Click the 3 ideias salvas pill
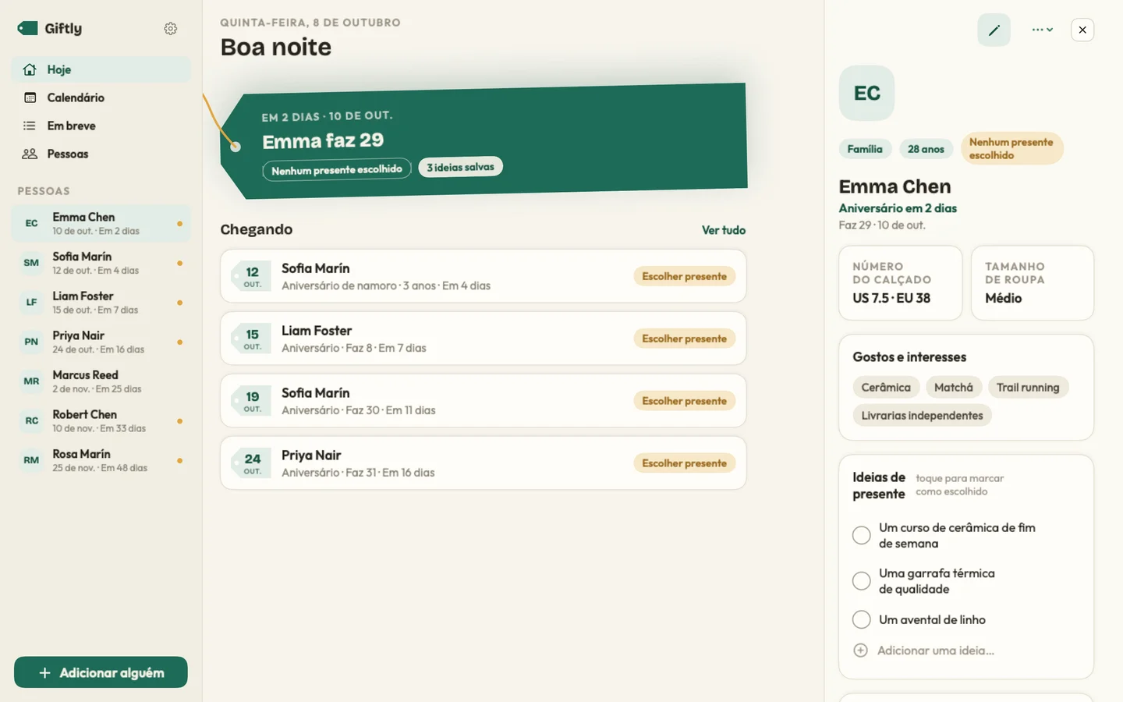 click(461, 167)
